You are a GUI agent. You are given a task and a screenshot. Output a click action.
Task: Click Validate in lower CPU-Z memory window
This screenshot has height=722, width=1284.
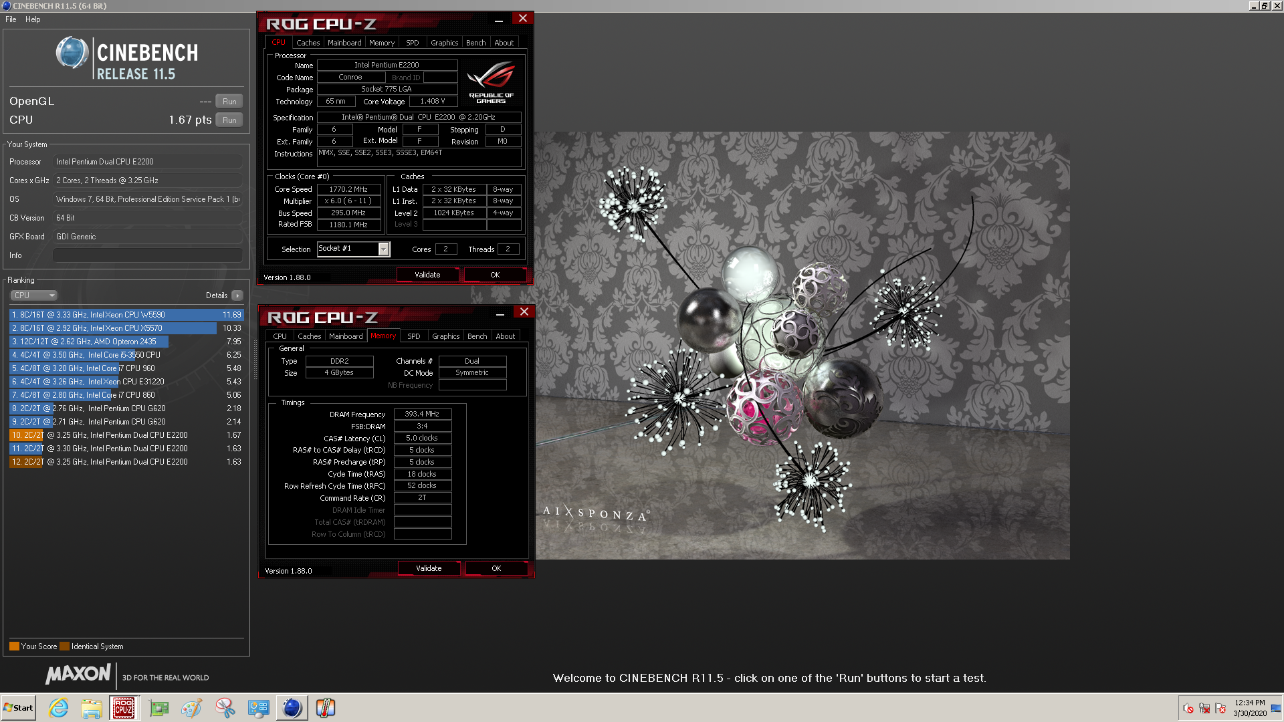(x=429, y=568)
